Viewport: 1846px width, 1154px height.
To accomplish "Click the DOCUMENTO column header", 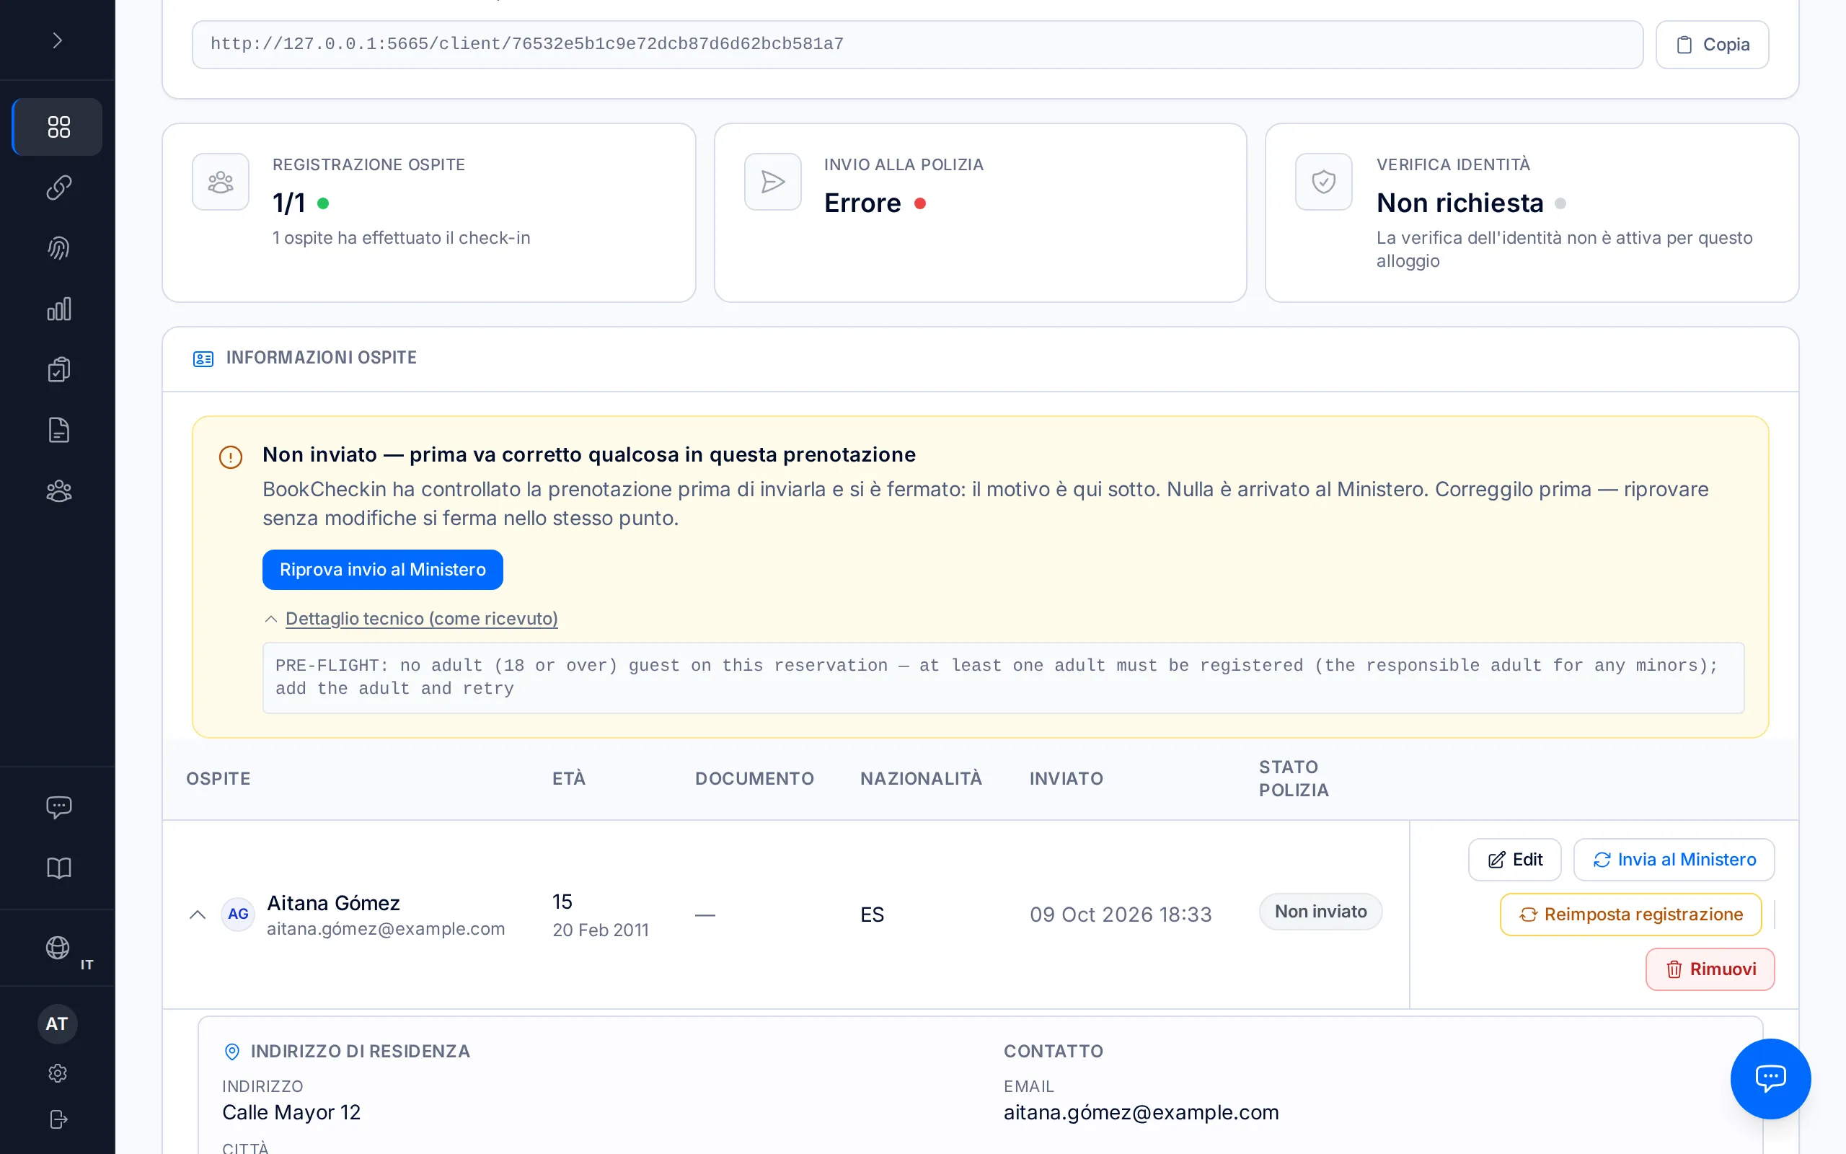I will 754,778.
